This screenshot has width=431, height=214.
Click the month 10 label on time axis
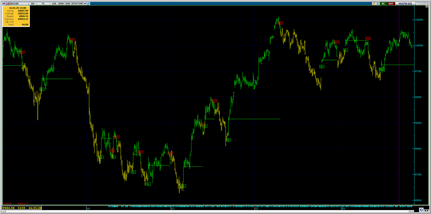pos(88,208)
